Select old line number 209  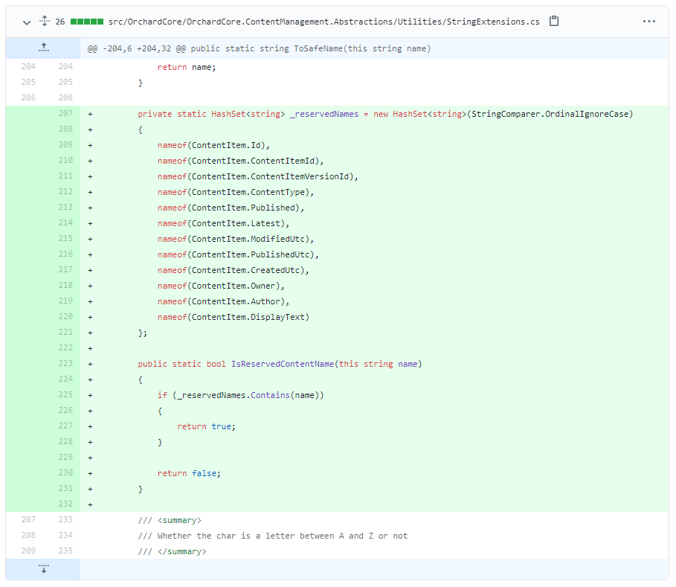28,551
